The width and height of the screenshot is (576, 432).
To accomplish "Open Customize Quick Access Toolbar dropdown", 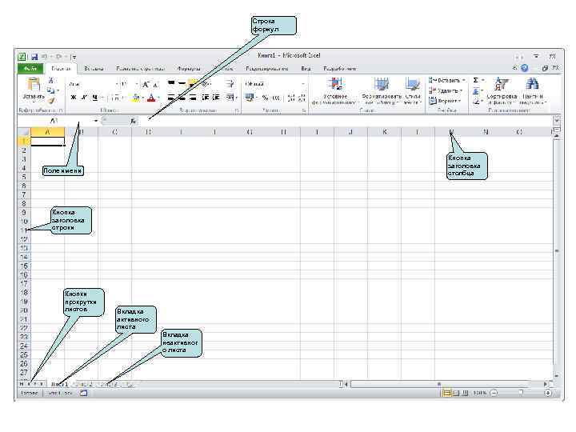I will (74, 57).
